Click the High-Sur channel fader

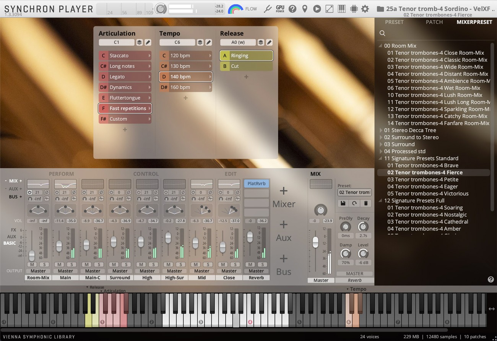(168, 238)
